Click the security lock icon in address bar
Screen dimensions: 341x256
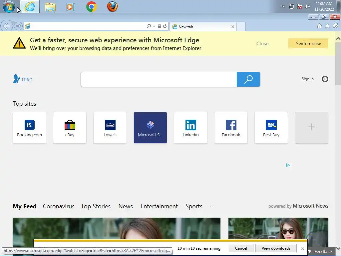coord(160,26)
